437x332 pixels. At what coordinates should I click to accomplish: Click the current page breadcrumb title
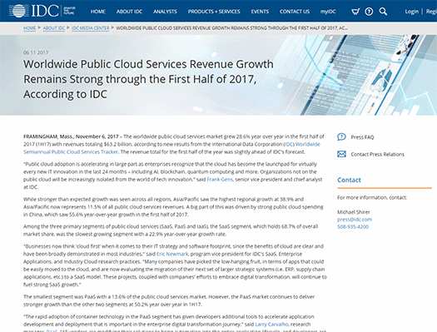click(x=231, y=28)
